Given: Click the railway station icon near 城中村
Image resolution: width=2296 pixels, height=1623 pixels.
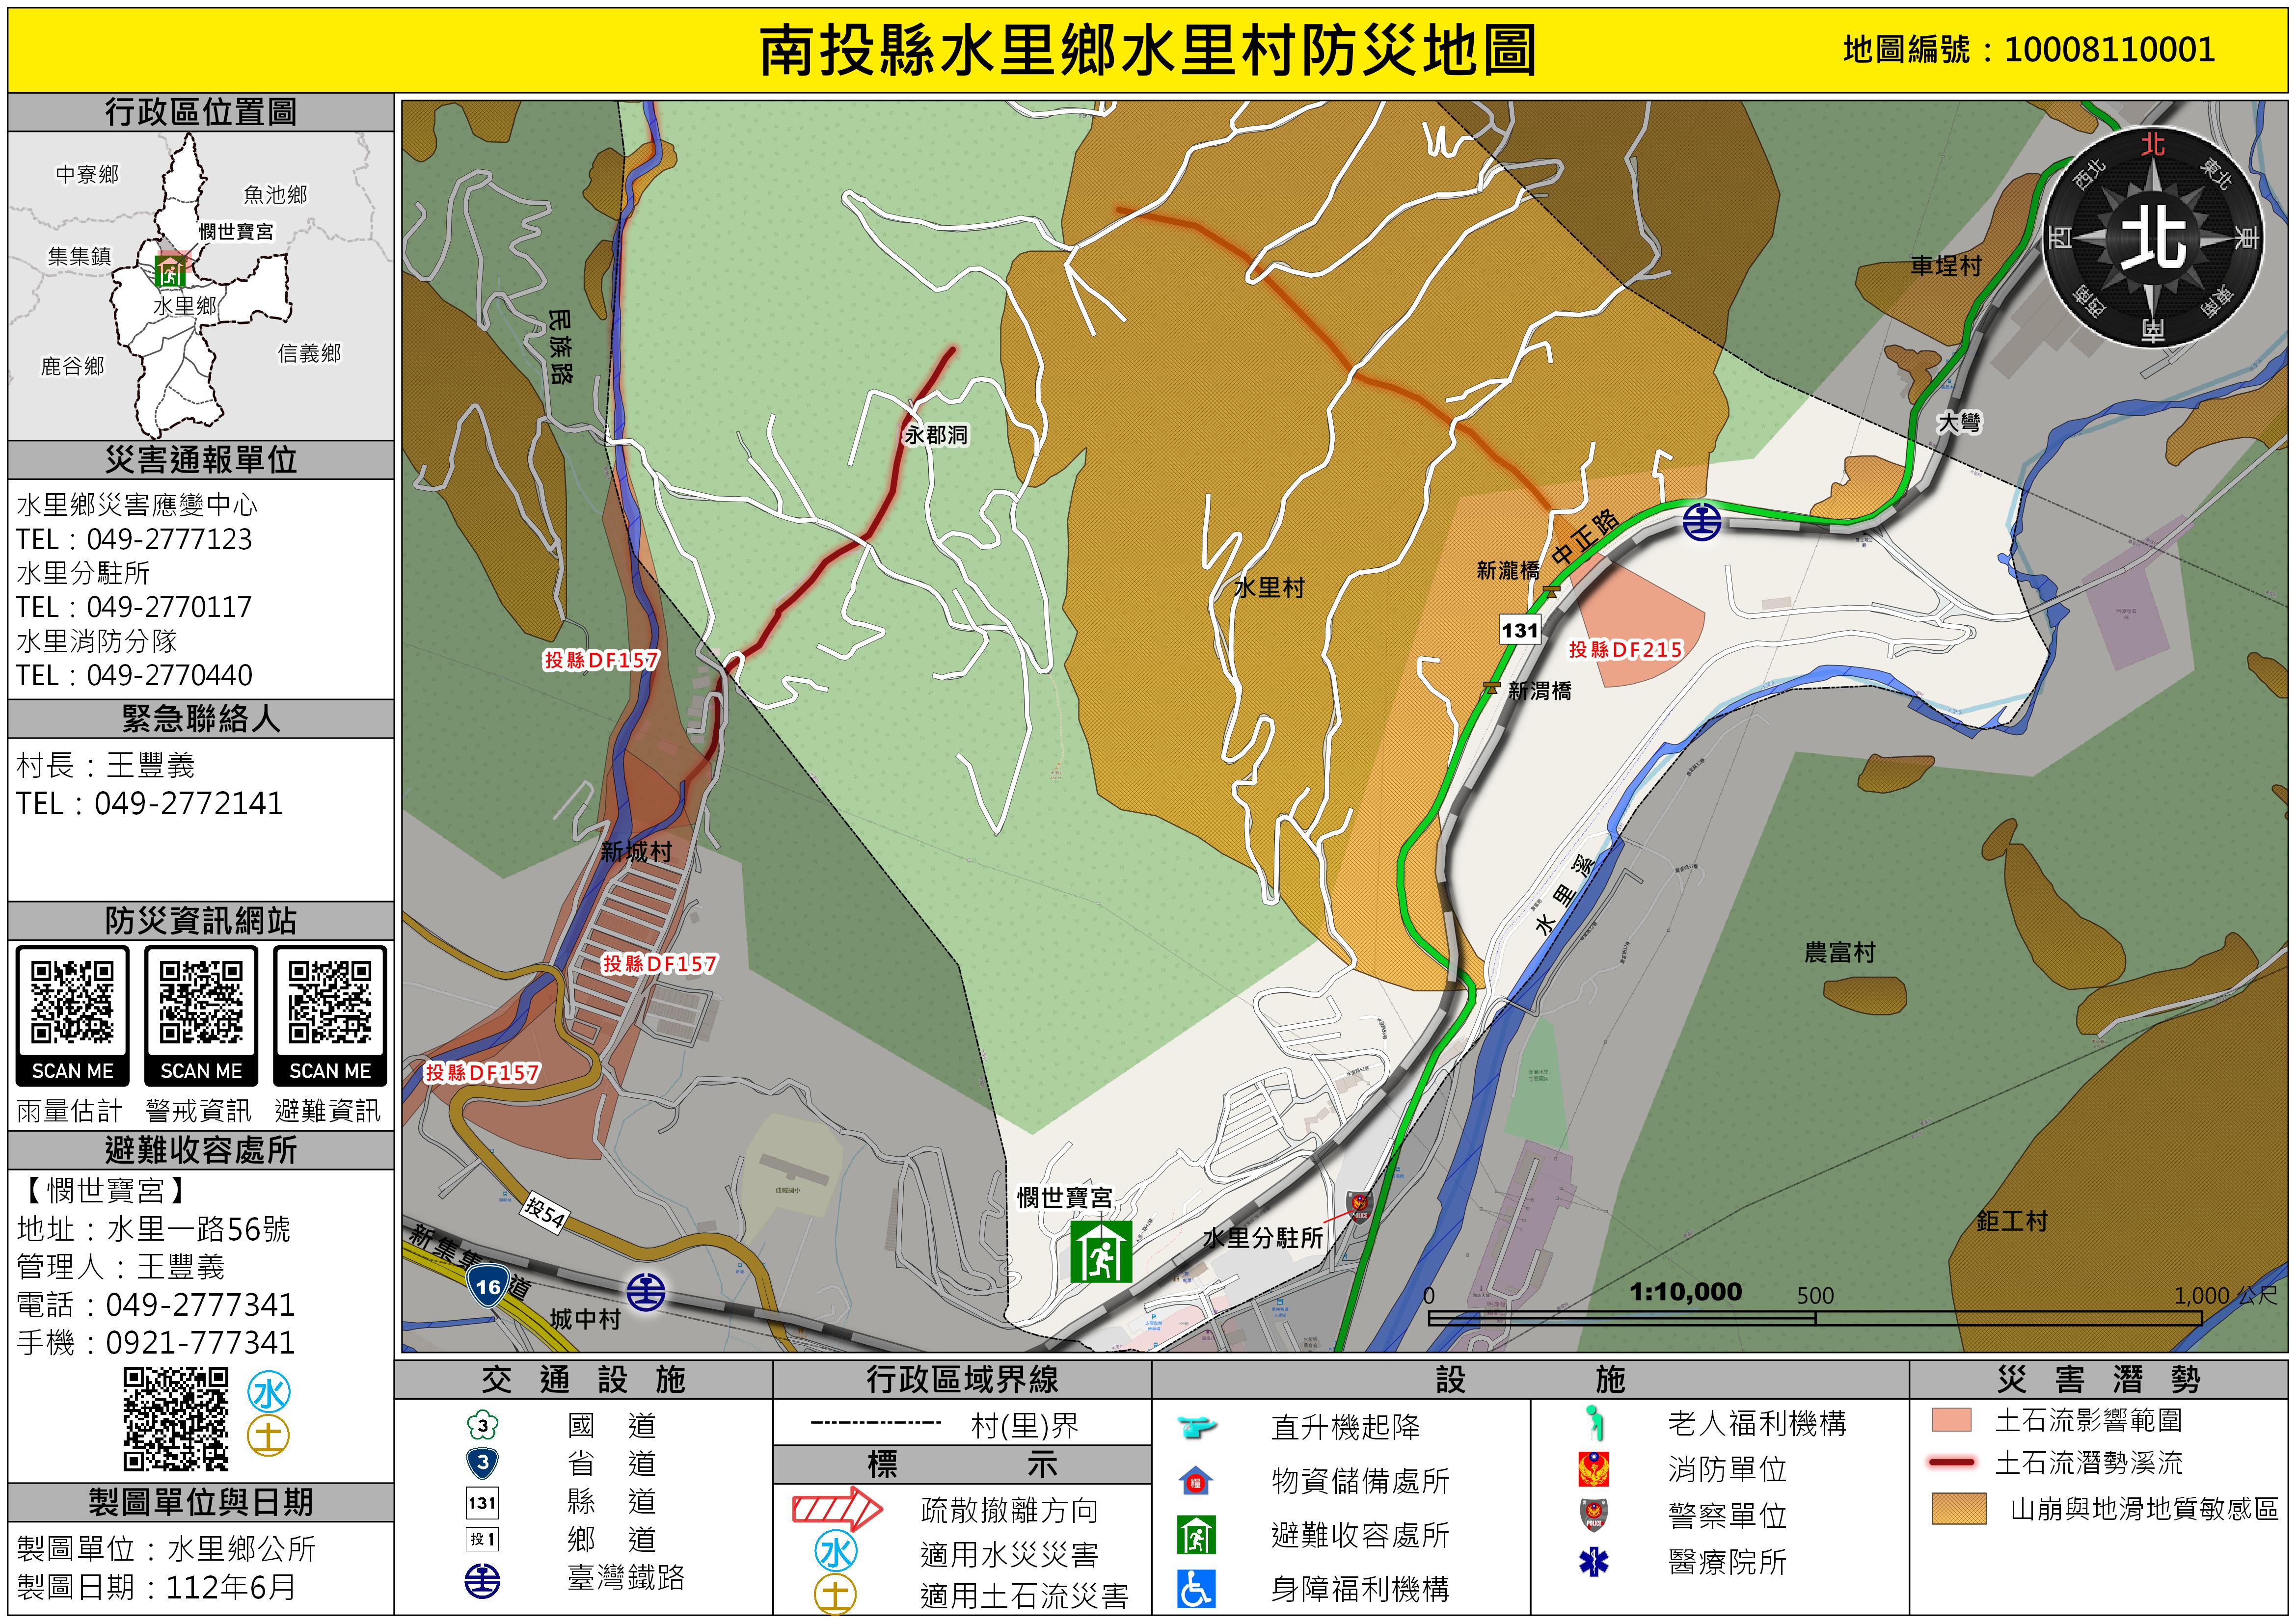Looking at the screenshot, I should 646,1291.
